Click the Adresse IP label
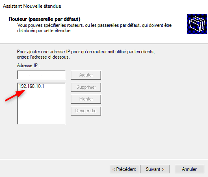This screenshot has height=177, width=208. click(28, 66)
